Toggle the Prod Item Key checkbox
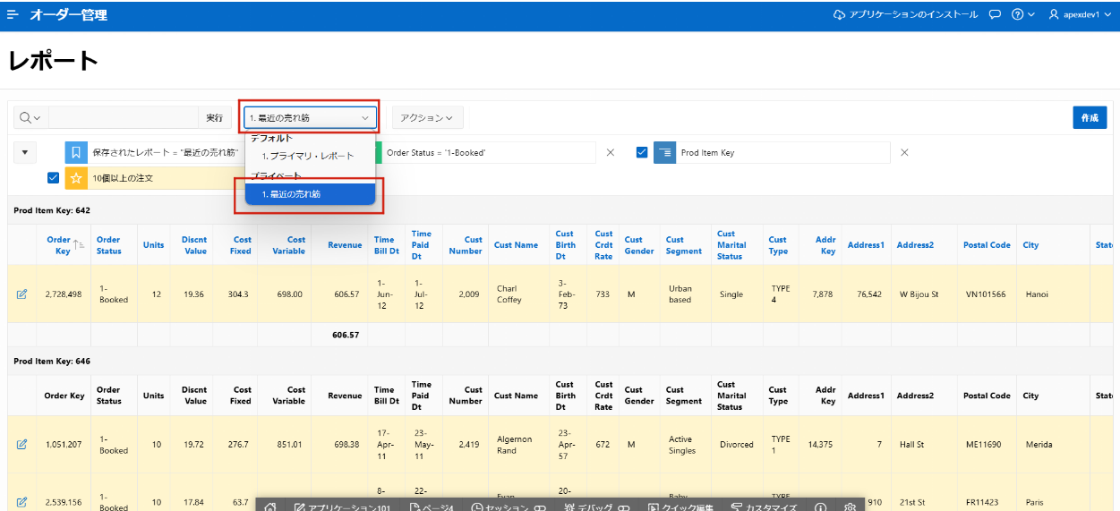 tap(641, 152)
